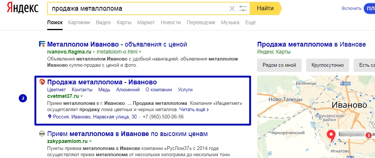Click the Р-600 road sign on the map
This screenshot has height=158, width=375.
(x=345, y=84)
